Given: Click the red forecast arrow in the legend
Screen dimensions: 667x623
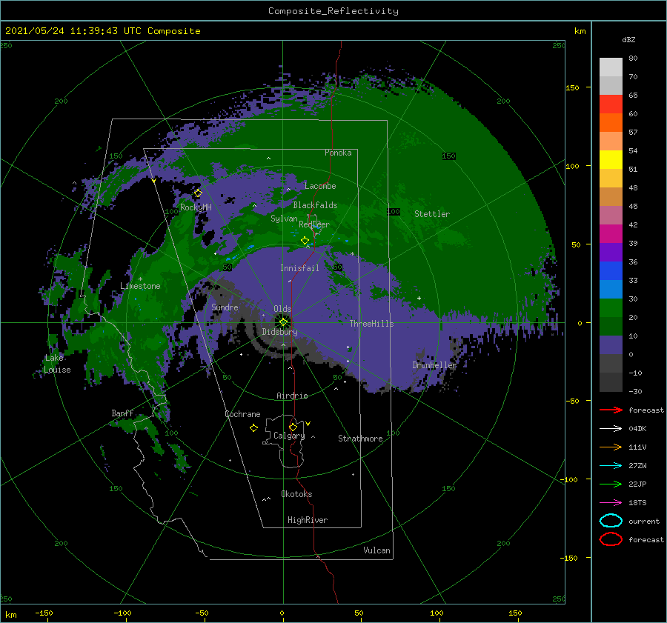Looking at the screenshot, I should pos(611,410).
